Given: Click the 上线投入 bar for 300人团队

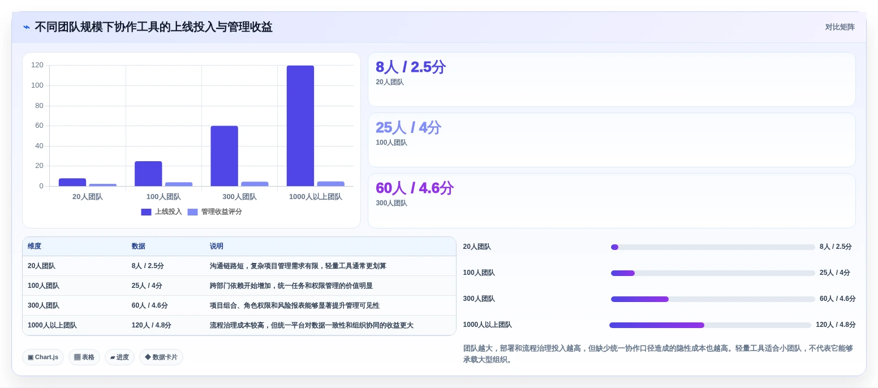Looking at the screenshot, I should [x=224, y=156].
